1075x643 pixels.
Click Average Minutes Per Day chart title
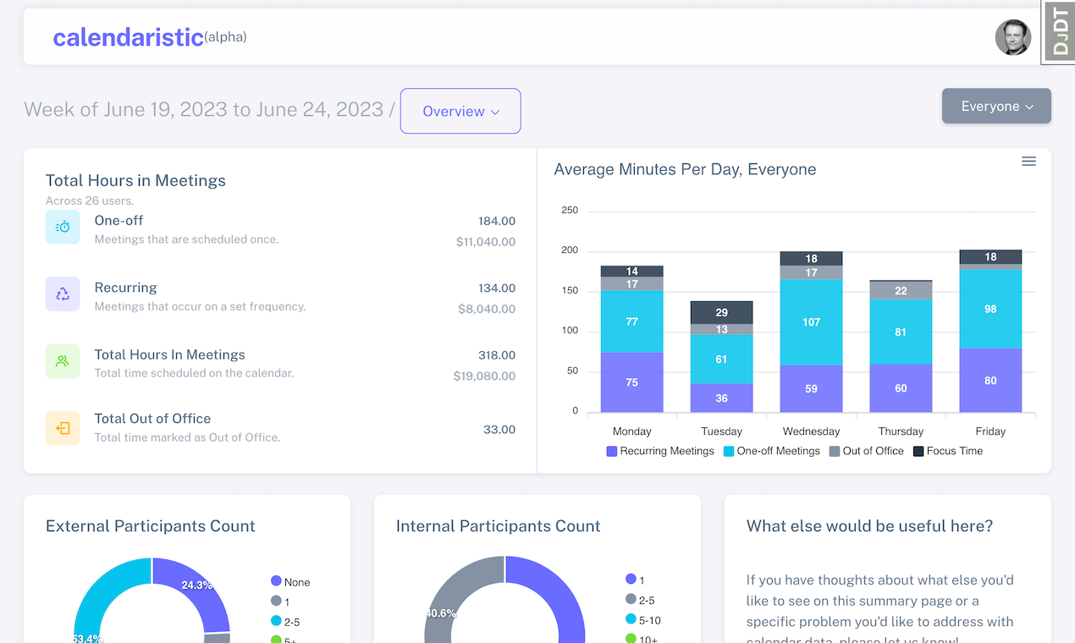point(685,169)
